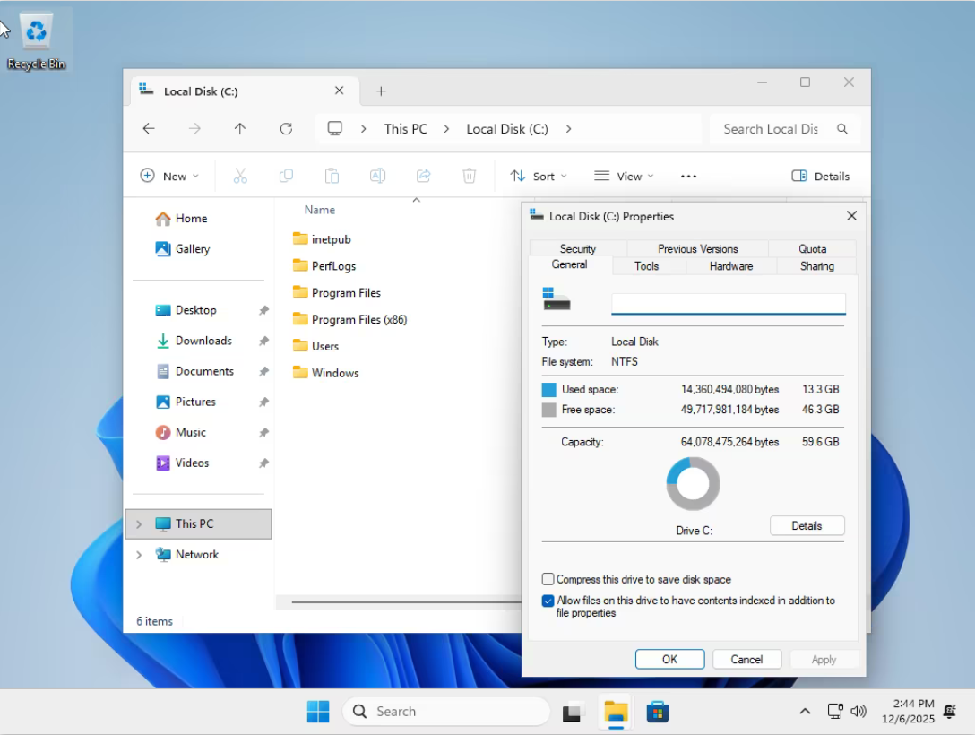The height and width of the screenshot is (735, 975).
Task: Enable Compress this drive checkbox
Action: coord(548,580)
